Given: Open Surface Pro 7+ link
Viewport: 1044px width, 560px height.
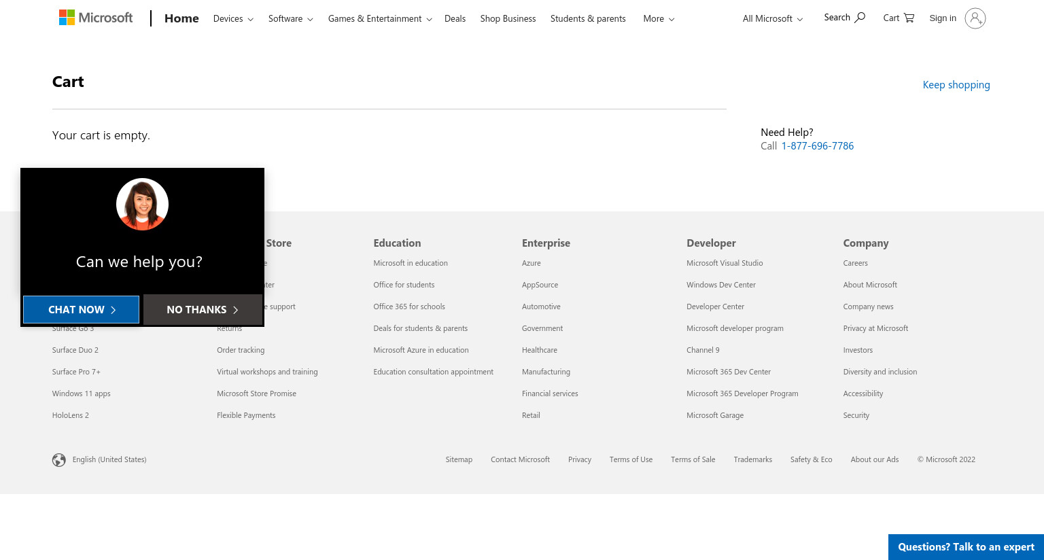Looking at the screenshot, I should pos(76,372).
